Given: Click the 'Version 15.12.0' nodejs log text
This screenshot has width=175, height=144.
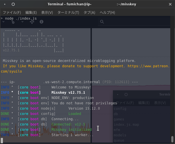Looking at the screenshot, I should [x=84, y=109].
